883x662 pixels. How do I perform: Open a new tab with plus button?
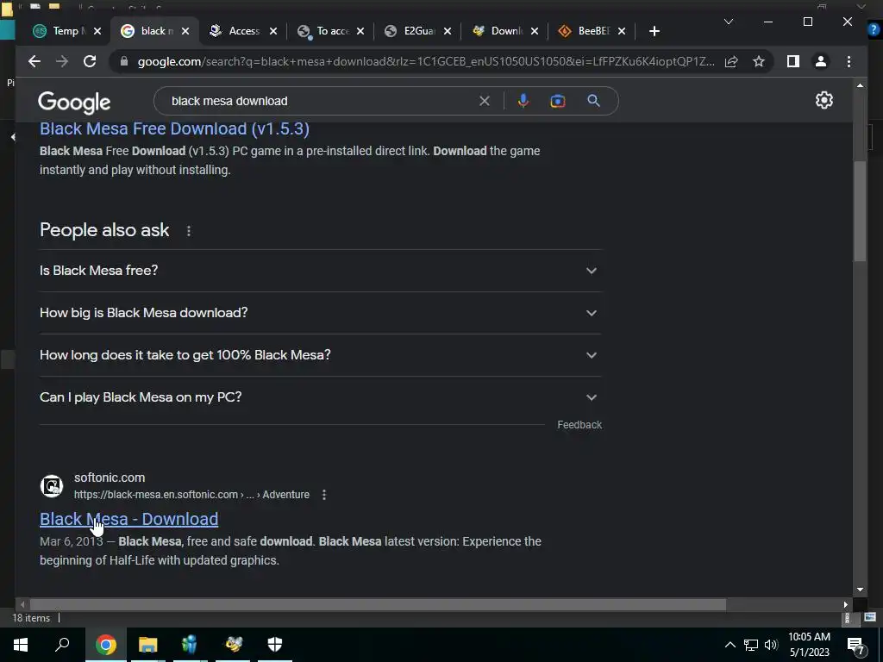click(654, 31)
